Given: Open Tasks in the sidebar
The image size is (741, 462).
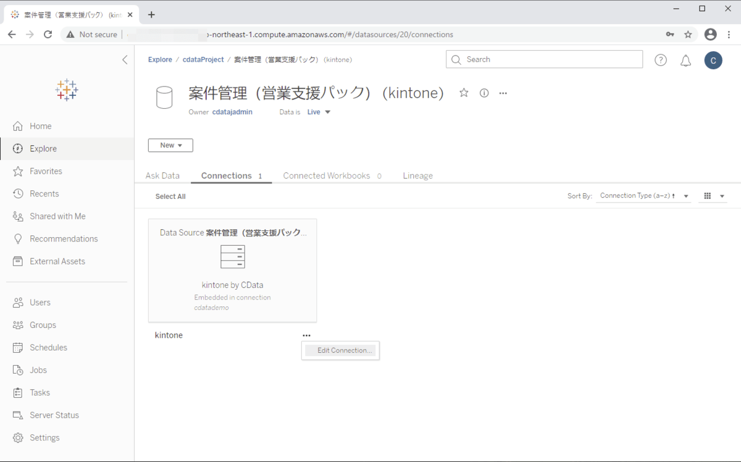Looking at the screenshot, I should click(x=67, y=393).
